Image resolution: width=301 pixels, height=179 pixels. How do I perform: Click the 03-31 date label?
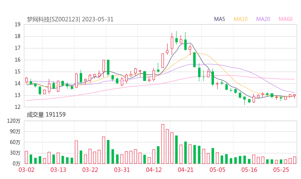click(x=122, y=170)
